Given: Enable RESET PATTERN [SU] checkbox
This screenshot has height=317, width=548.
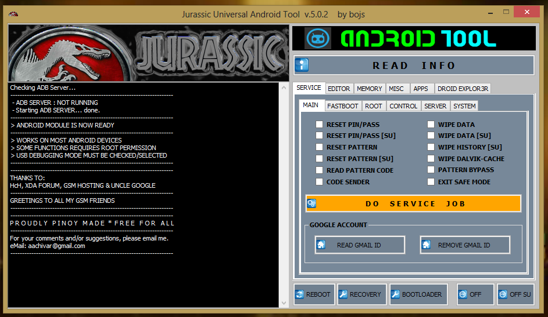Looking at the screenshot, I should pyautogui.click(x=319, y=159).
